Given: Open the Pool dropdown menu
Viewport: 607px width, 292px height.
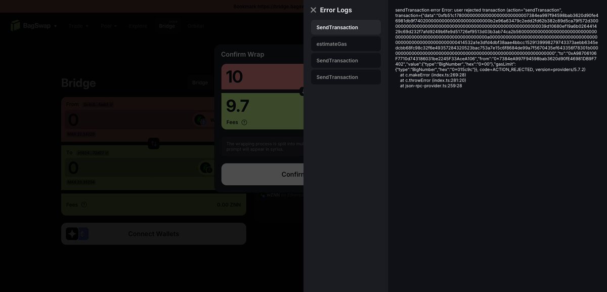Looking at the screenshot, I should [109, 26].
